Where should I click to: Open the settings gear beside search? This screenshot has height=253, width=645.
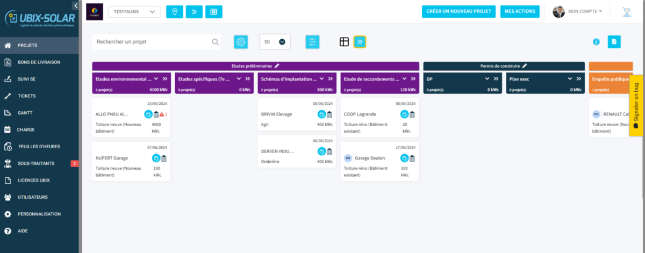pos(241,42)
